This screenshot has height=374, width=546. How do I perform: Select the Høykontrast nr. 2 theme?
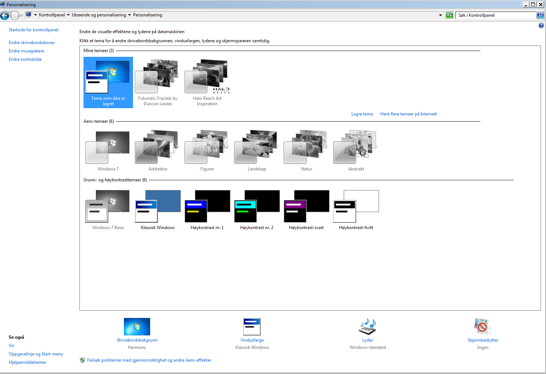click(x=257, y=209)
